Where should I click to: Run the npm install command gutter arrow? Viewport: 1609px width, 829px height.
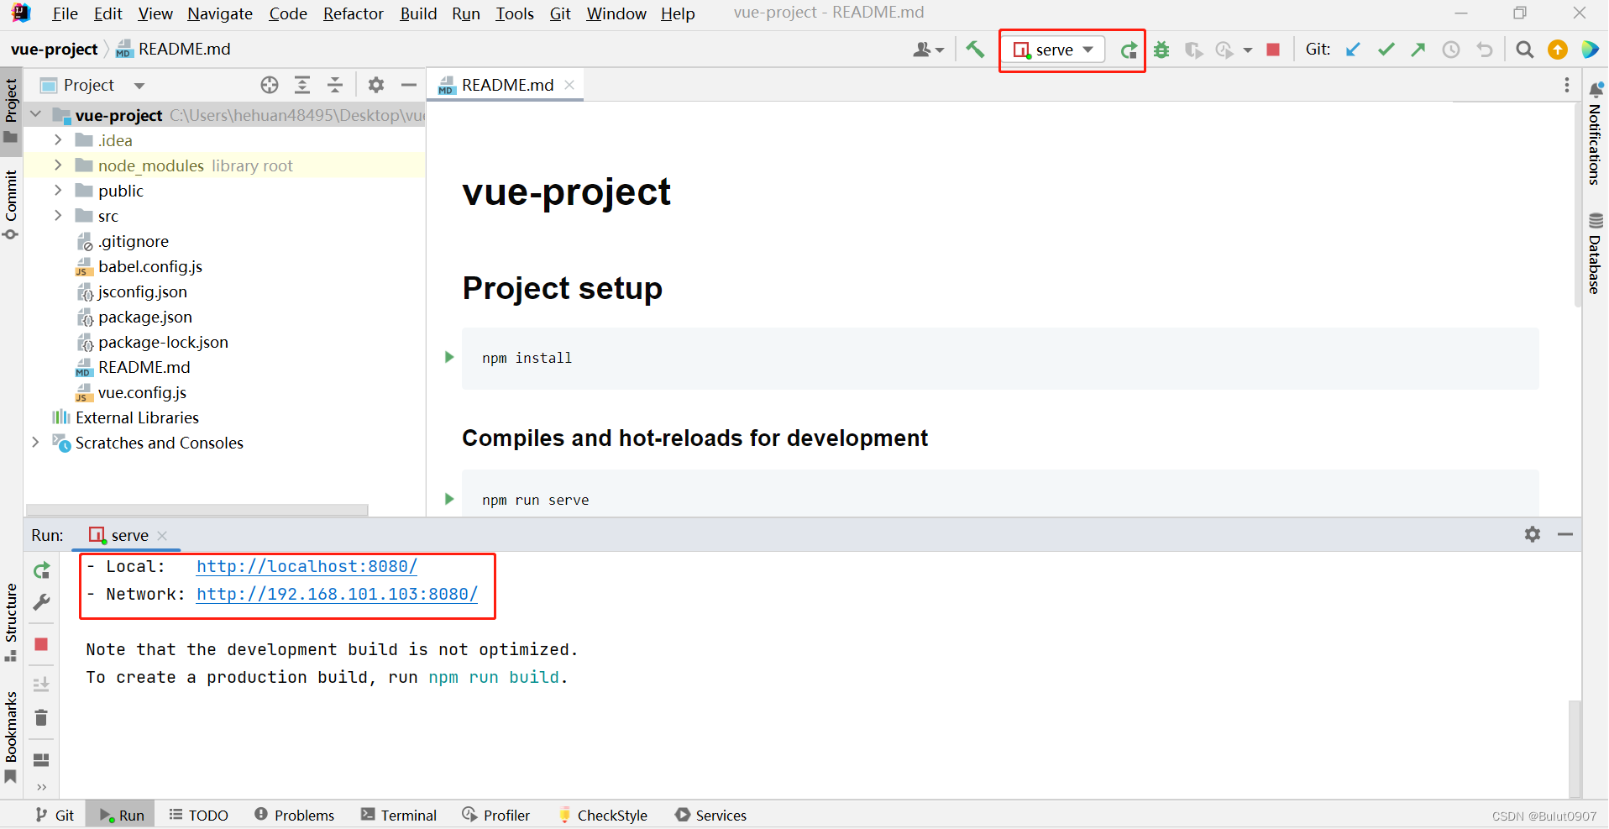tap(449, 357)
